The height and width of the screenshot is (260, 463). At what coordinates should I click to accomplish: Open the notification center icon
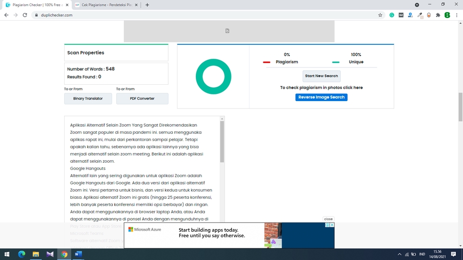(x=453, y=254)
